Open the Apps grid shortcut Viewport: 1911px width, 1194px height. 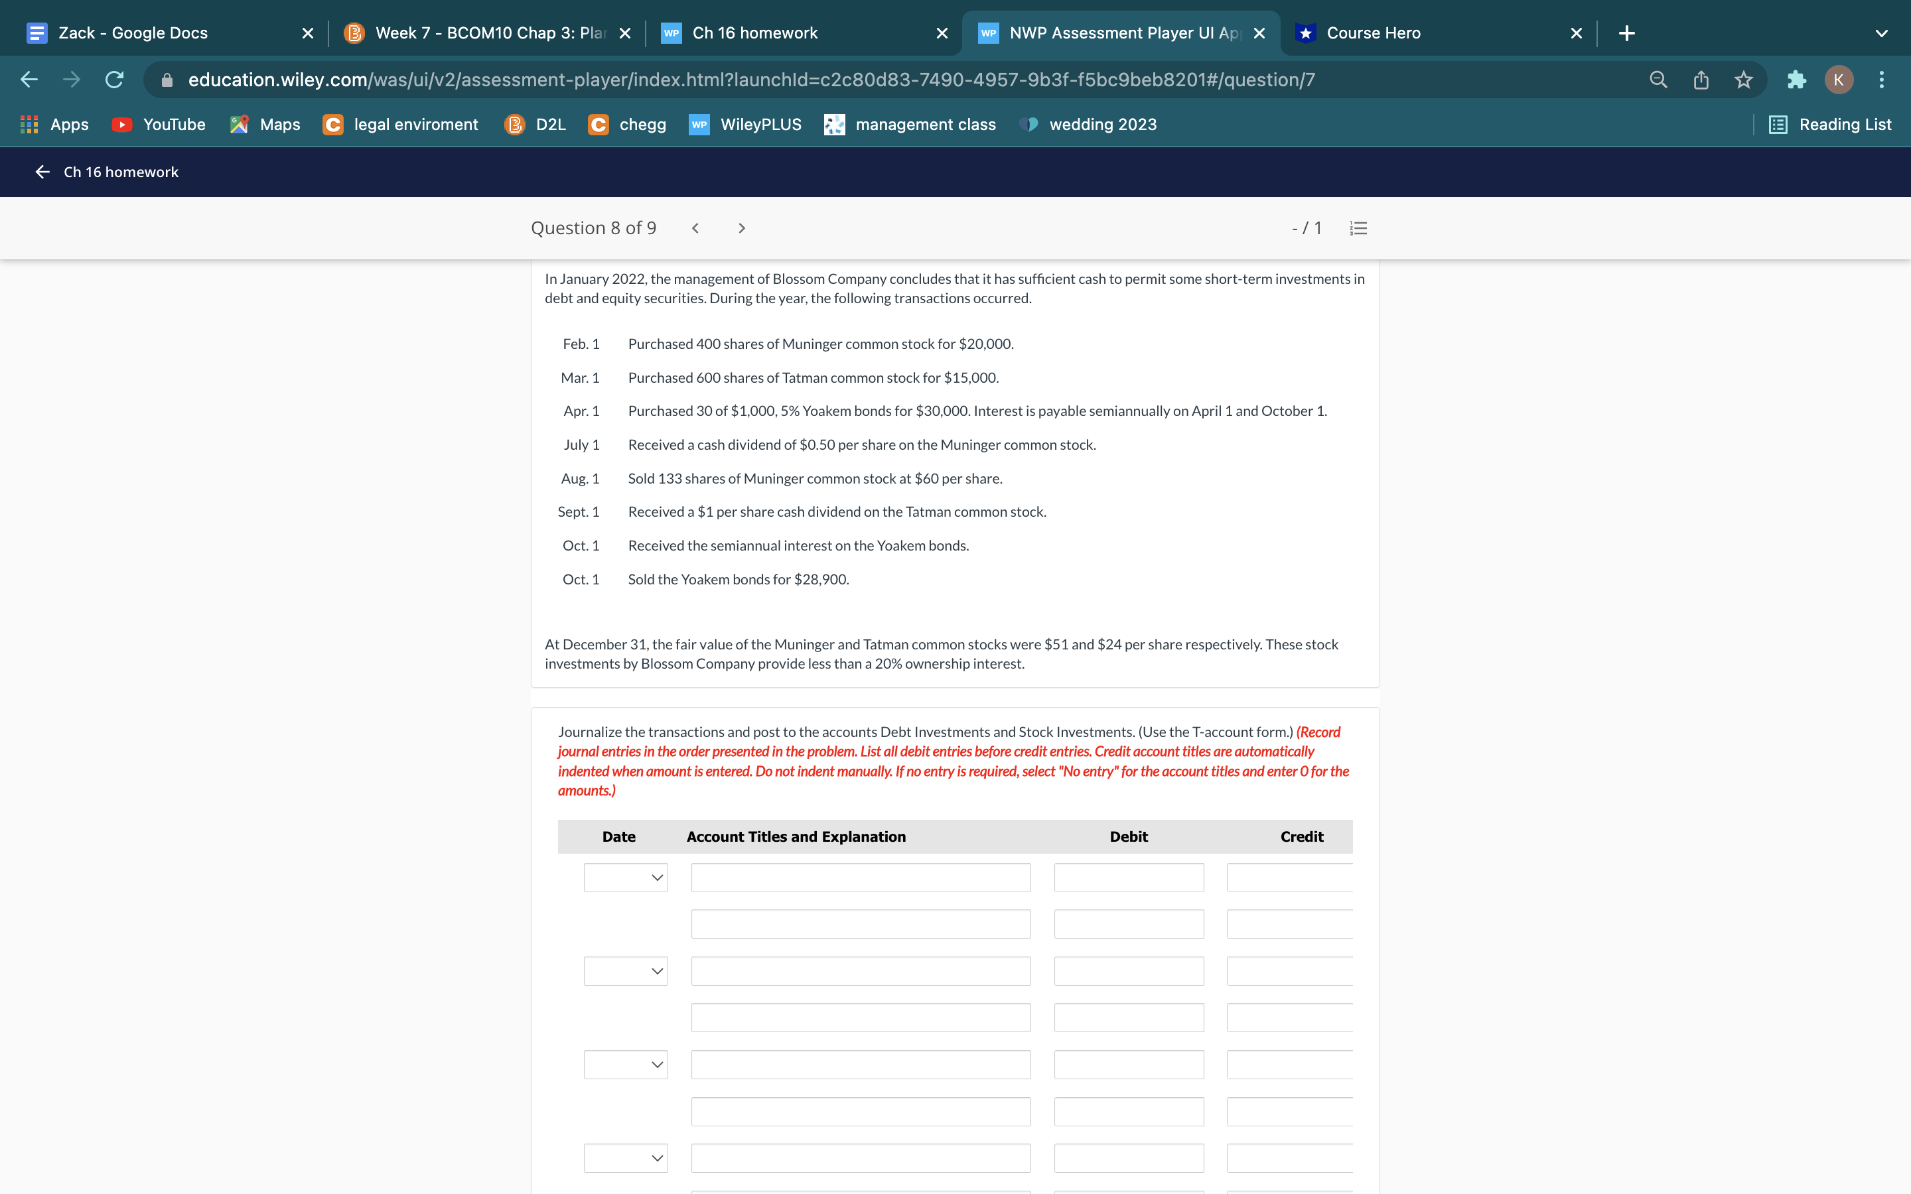click(x=54, y=125)
